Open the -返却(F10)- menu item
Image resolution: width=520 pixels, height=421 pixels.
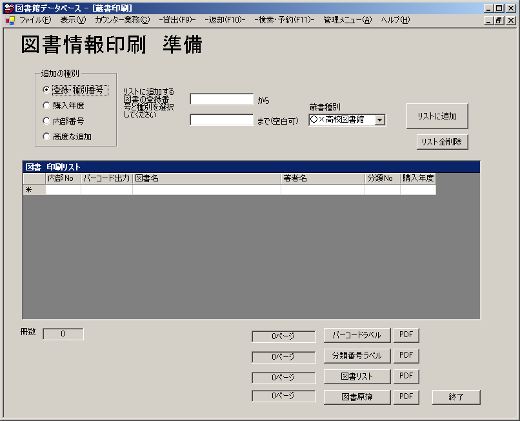[225, 20]
